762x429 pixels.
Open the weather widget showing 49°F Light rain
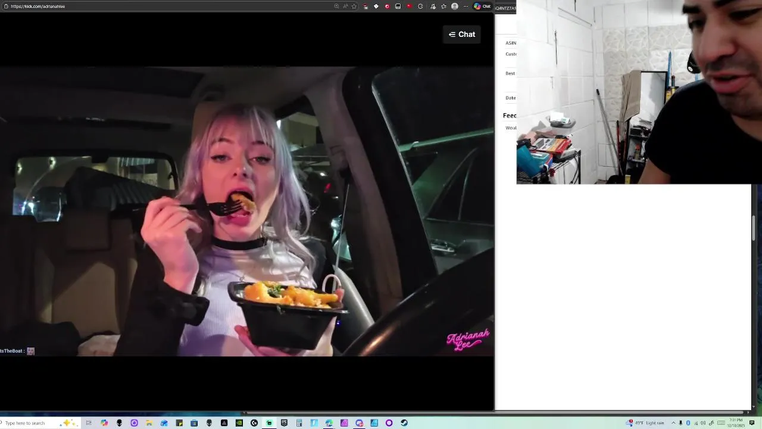coord(645,423)
